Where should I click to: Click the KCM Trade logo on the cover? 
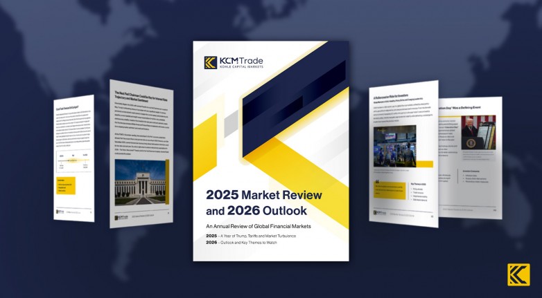click(234, 62)
